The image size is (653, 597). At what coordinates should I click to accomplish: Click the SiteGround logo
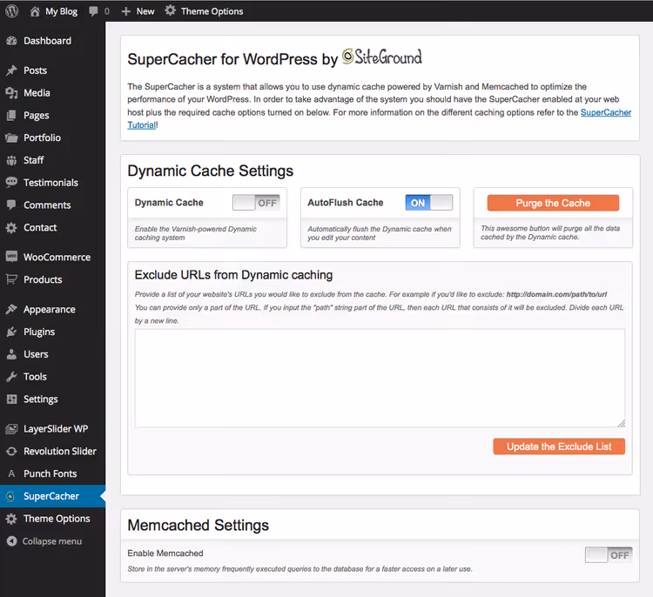coord(382,57)
